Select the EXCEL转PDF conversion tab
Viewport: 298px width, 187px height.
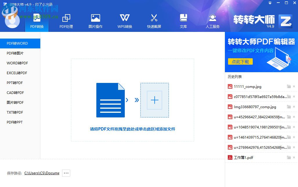point(16,73)
